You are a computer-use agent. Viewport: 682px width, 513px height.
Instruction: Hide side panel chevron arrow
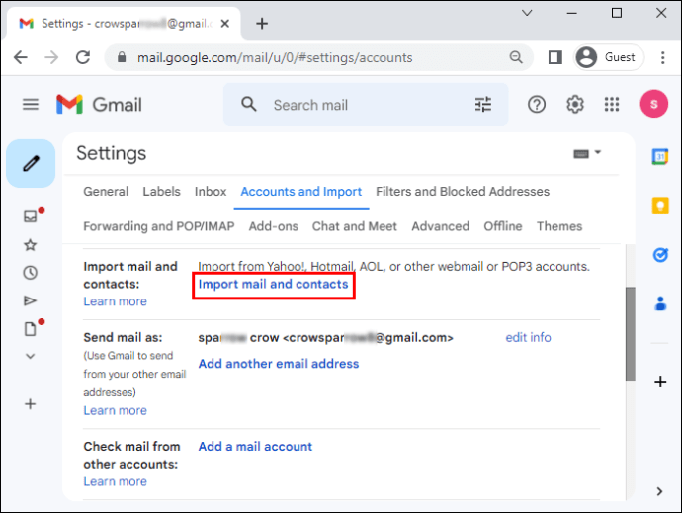[x=659, y=491]
